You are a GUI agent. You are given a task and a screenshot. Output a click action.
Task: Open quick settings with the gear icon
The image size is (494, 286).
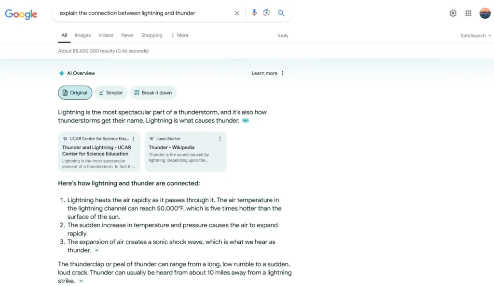tap(453, 13)
